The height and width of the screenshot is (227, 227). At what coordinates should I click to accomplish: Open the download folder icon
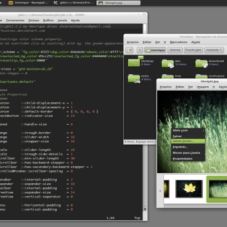[x=201, y=64]
